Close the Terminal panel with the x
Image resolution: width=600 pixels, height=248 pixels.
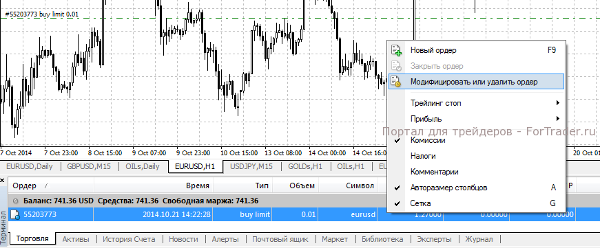coord(3,180)
